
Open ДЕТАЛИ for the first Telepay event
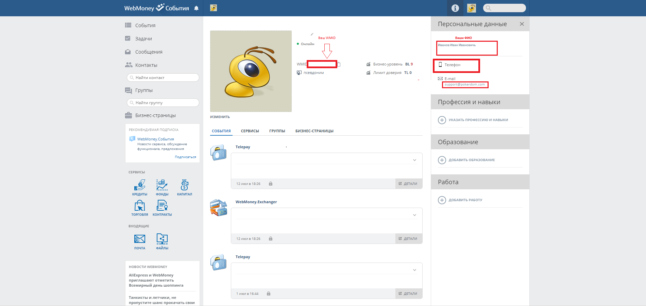(409, 184)
